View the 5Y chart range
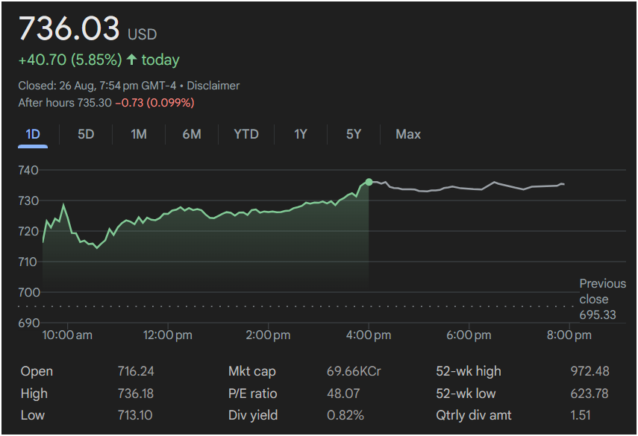The width and height of the screenshot is (638, 436). tap(354, 134)
